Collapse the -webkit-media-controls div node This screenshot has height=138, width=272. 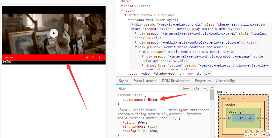132,24
